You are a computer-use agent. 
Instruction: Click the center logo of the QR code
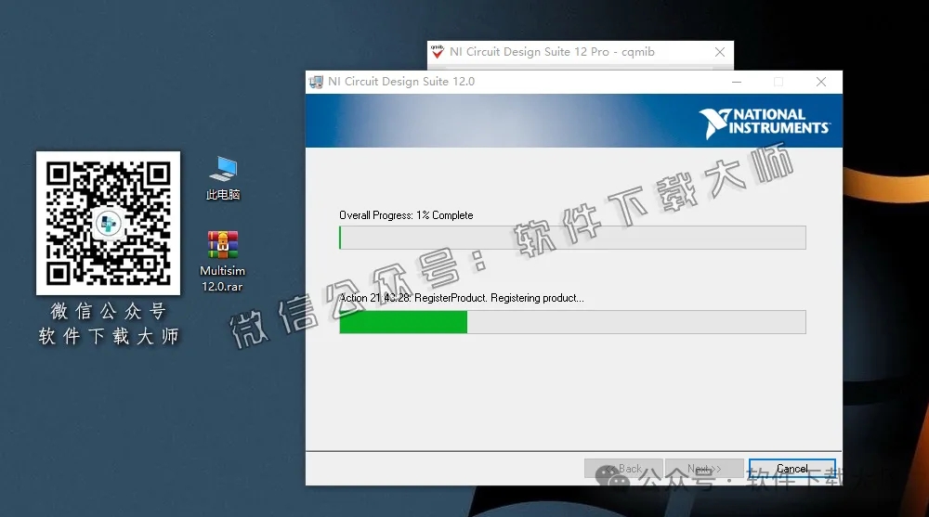109,223
